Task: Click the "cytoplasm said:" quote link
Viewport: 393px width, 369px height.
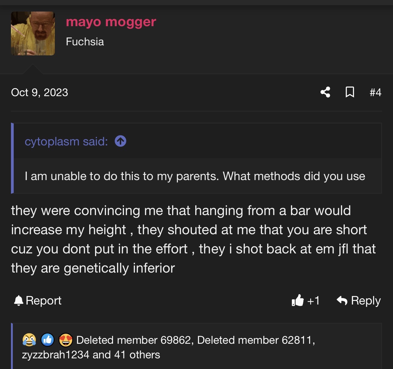Action: click(x=66, y=141)
